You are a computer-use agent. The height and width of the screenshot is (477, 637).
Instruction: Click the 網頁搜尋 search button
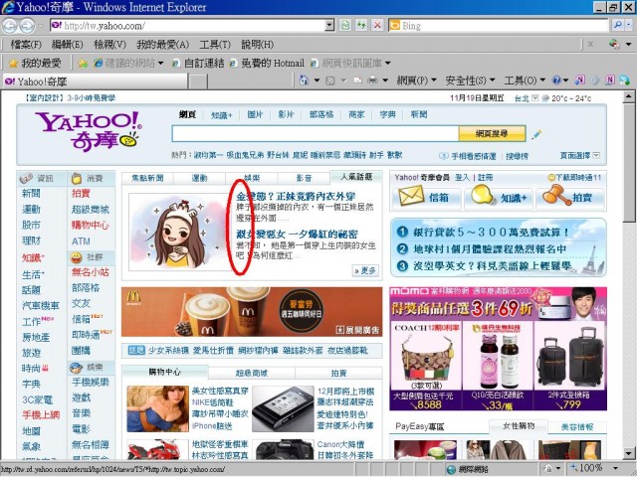492,133
